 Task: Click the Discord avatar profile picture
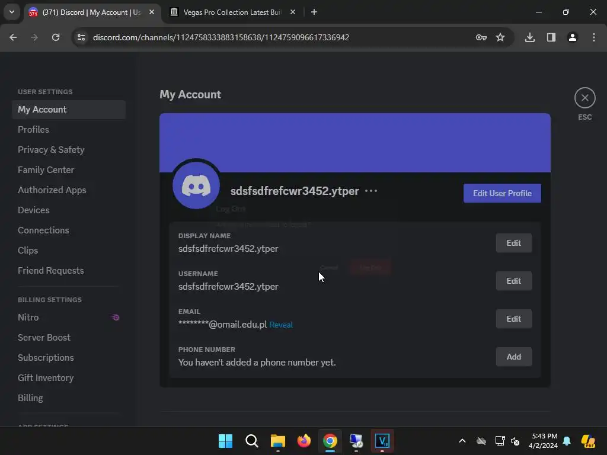(x=196, y=185)
